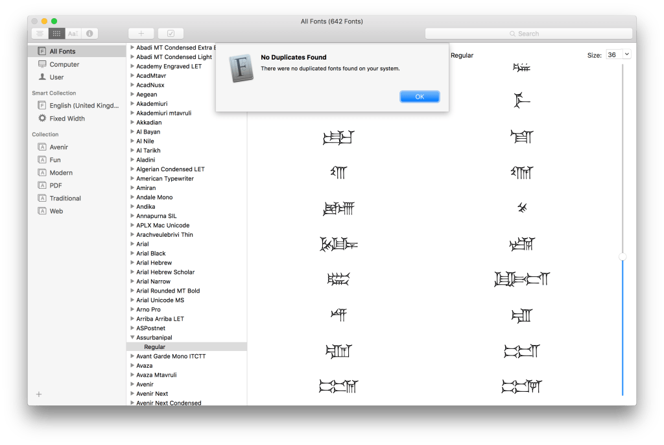Expand the Arial Black font family
Screen dimensions: 664x445
[x=132, y=253]
